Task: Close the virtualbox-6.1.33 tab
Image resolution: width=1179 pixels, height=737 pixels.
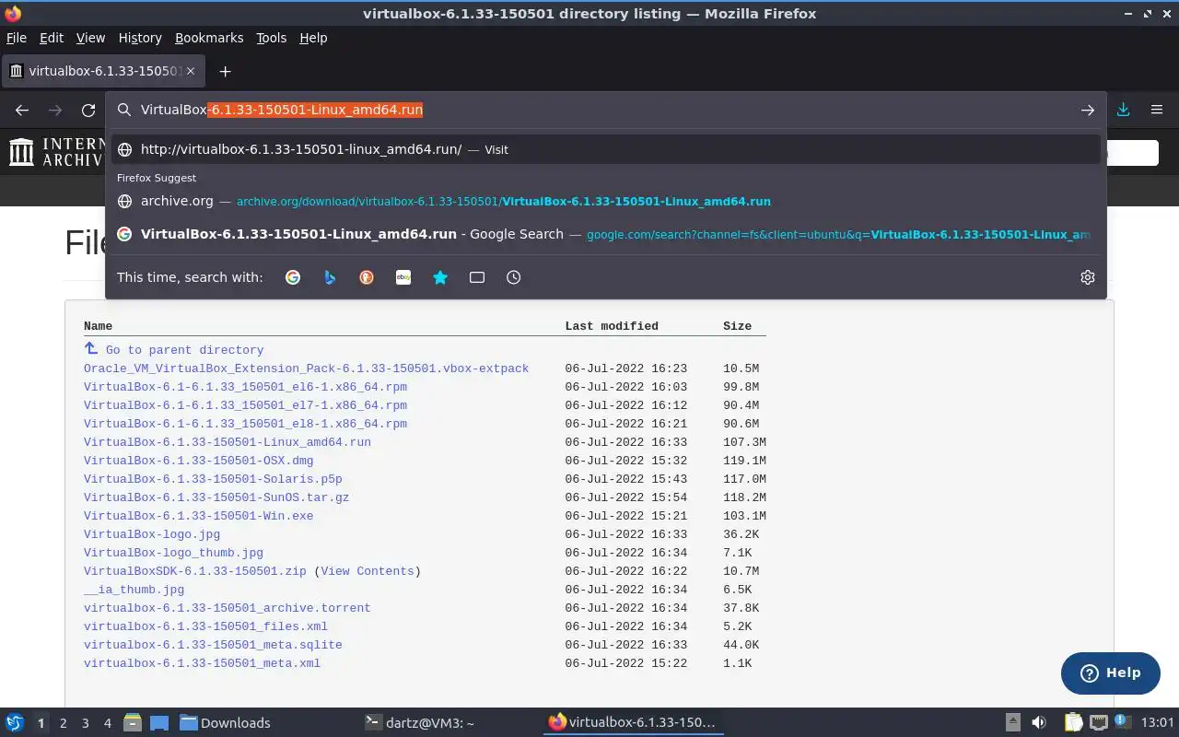Action: (x=191, y=71)
